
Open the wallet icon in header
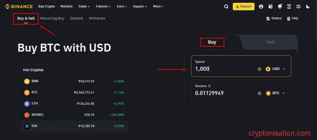(270, 6)
